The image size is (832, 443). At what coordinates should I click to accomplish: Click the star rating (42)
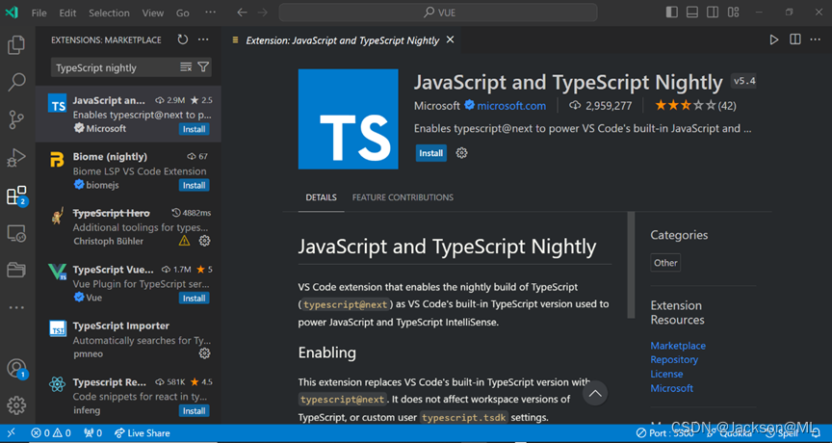695,106
